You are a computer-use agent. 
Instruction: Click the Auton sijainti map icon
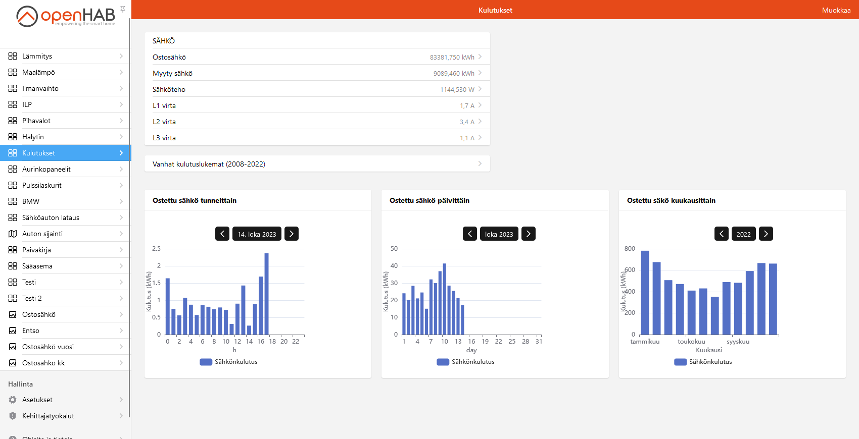pyautogui.click(x=13, y=234)
